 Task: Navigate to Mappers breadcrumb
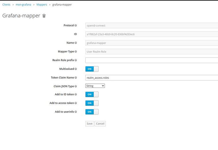click(x=42, y=5)
